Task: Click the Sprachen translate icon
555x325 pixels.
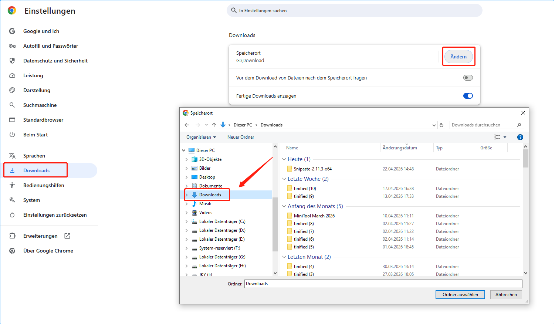Action: (x=12, y=156)
